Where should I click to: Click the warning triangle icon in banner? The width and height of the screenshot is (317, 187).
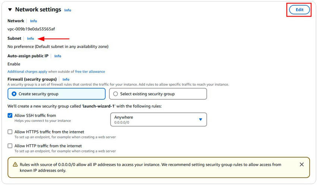[x=15, y=164]
